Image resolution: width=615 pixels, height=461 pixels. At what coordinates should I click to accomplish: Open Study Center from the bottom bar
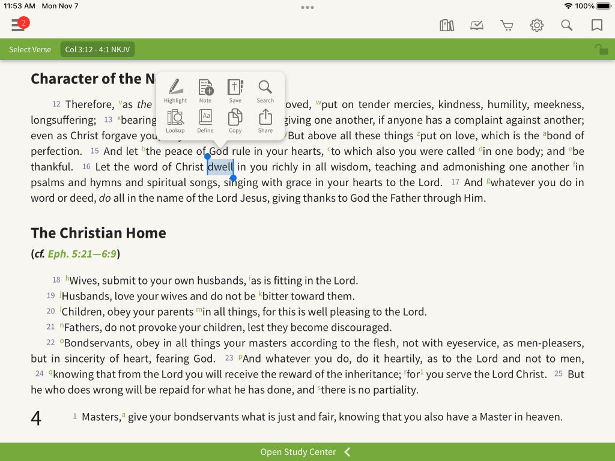click(x=298, y=452)
